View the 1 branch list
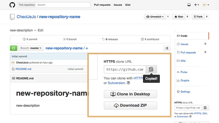 [x=70, y=39]
